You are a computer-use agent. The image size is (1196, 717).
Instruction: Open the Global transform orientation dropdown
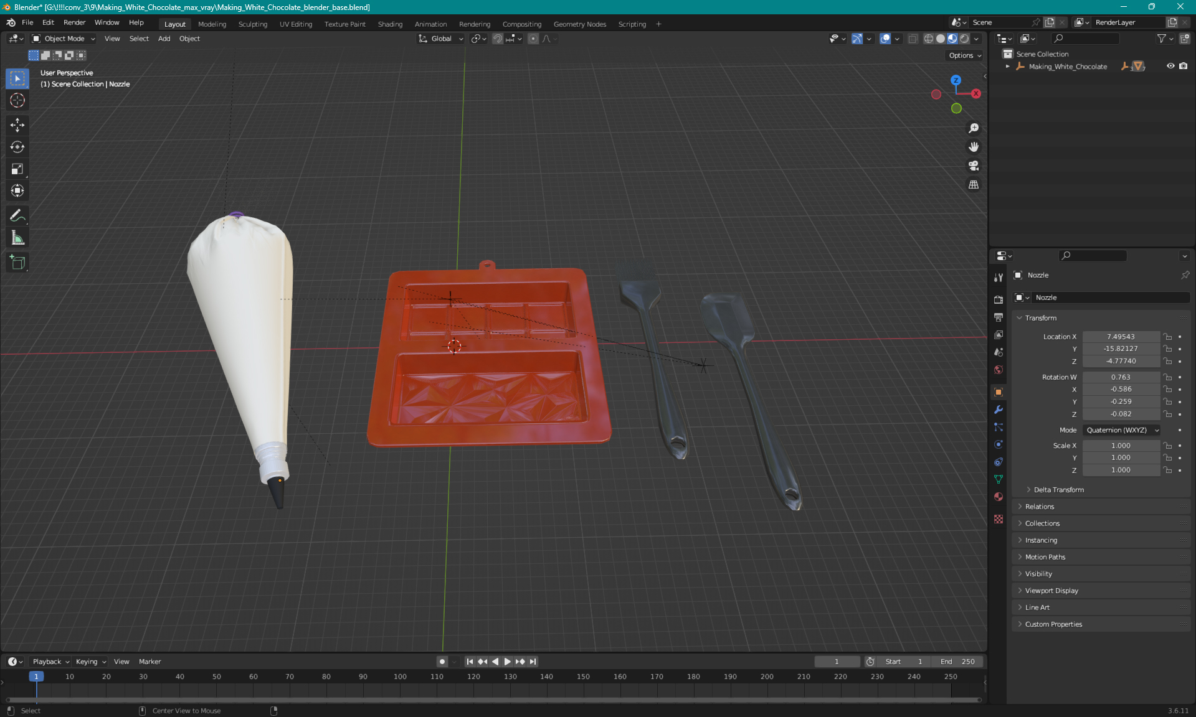pyautogui.click(x=440, y=39)
